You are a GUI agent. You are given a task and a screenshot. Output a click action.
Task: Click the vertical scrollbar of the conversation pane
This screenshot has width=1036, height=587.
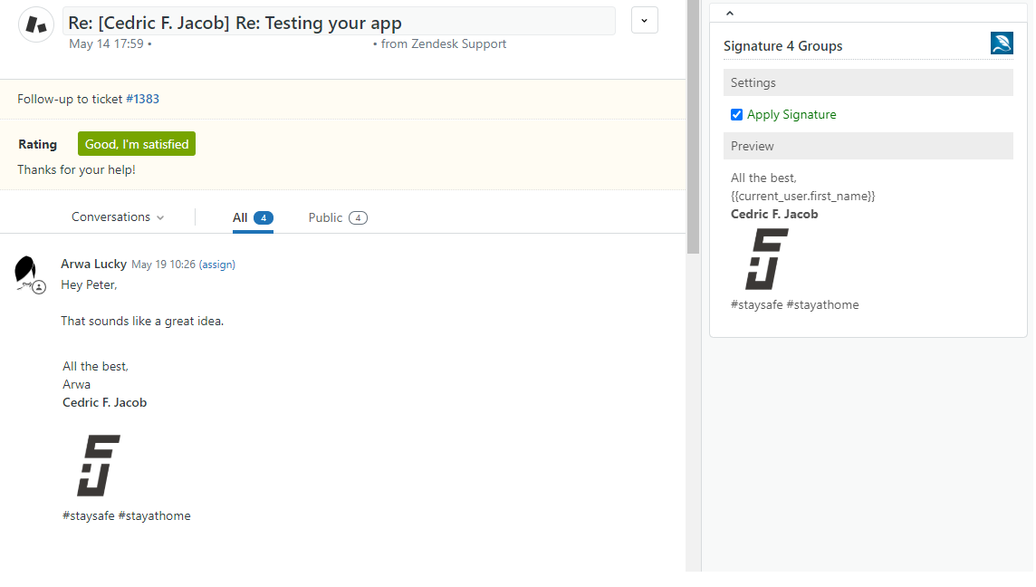(x=693, y=127)
